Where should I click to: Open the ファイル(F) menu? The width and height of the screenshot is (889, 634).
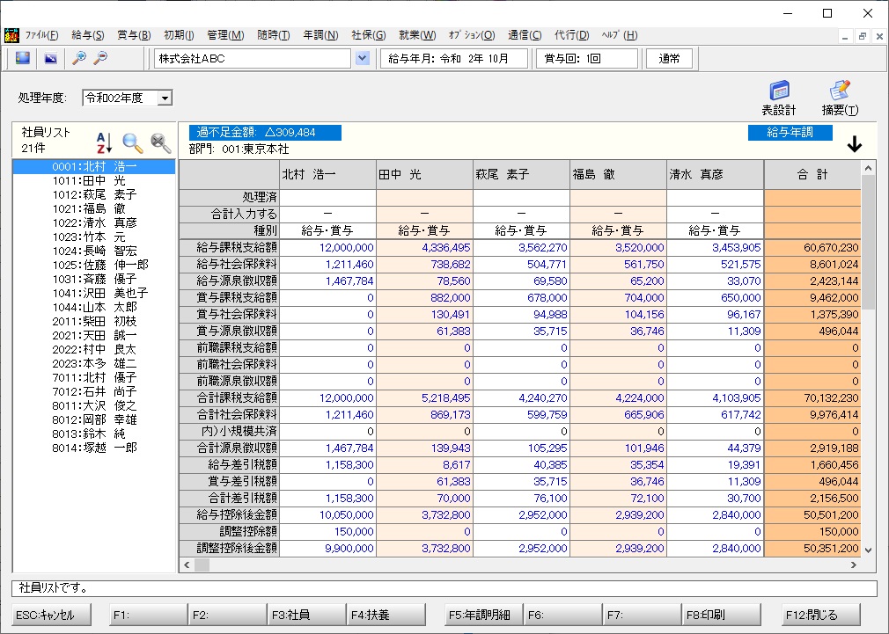click(x=41, y=35)
